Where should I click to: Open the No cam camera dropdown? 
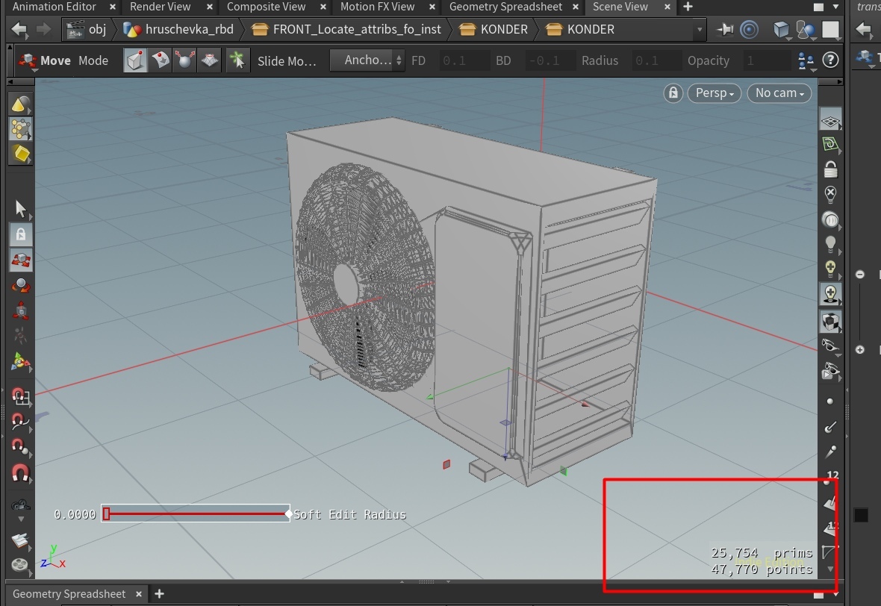779,93
